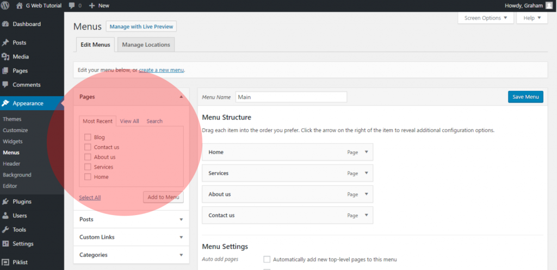557x270 pixels.
Task: Open Widgets in Appearance submenu
Action: (x=13, y=141)
